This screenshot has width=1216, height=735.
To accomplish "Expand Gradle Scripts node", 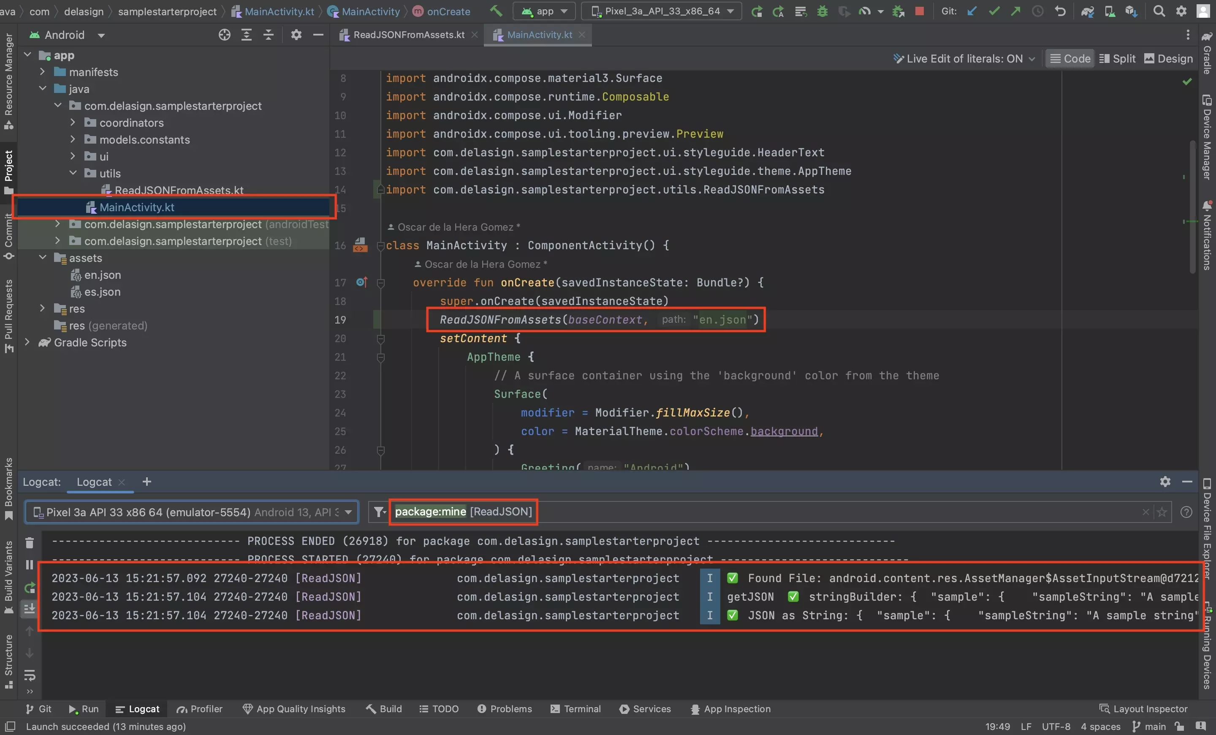I will point(27,342).
